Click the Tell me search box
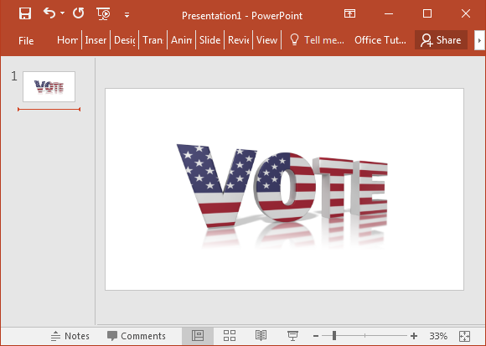This screenshot has height=346, width=486. 317,40
